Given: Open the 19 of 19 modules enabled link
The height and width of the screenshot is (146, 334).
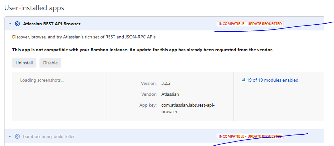Looking at the screenshot, I should 272,80.
